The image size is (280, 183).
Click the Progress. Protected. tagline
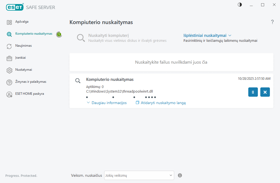coord(21,176)
